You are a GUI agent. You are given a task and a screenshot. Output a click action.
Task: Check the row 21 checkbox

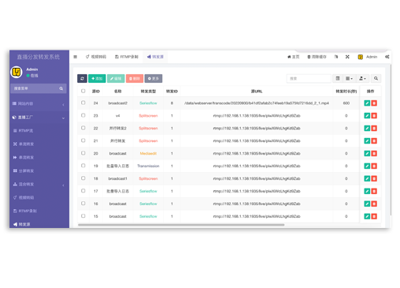[83, 140]
